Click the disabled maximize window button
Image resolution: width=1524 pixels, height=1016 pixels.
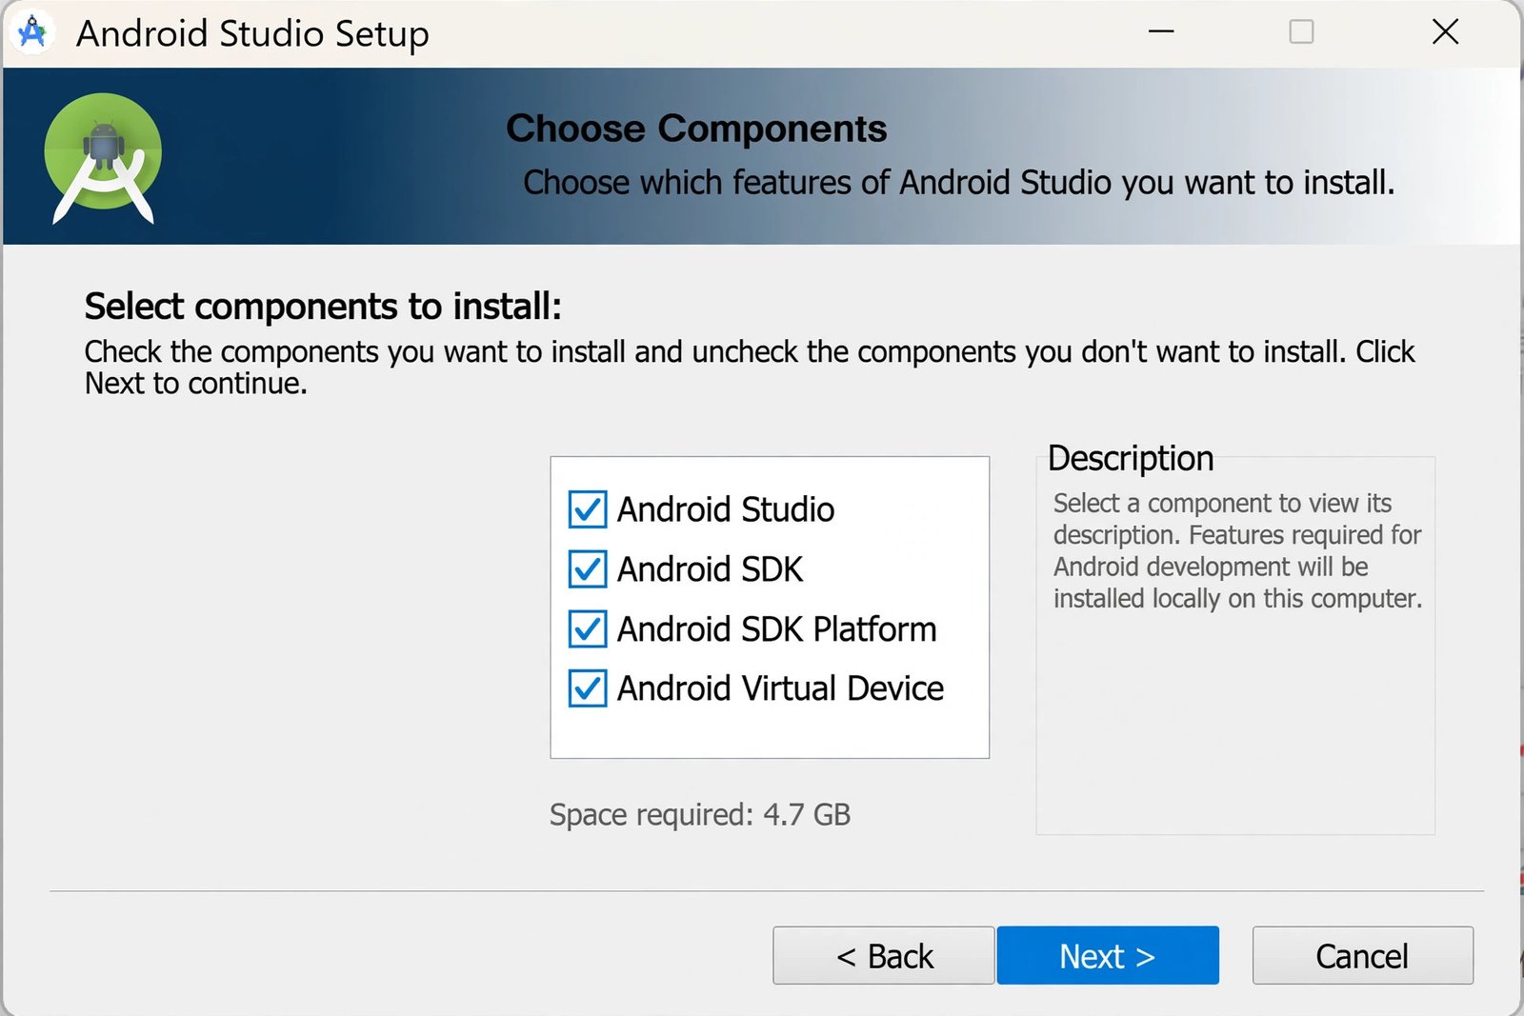point(1301,31)
